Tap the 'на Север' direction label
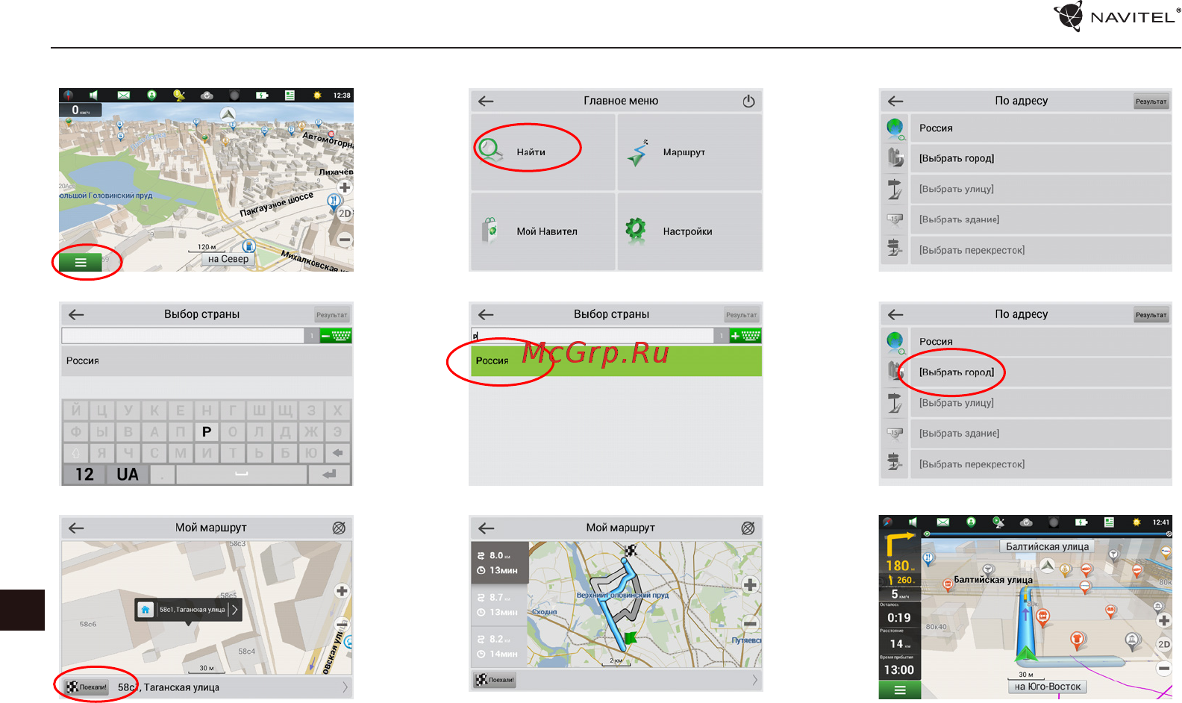Image resolution: width=1182 pixels, height=703 pixels. click(228, 259)
